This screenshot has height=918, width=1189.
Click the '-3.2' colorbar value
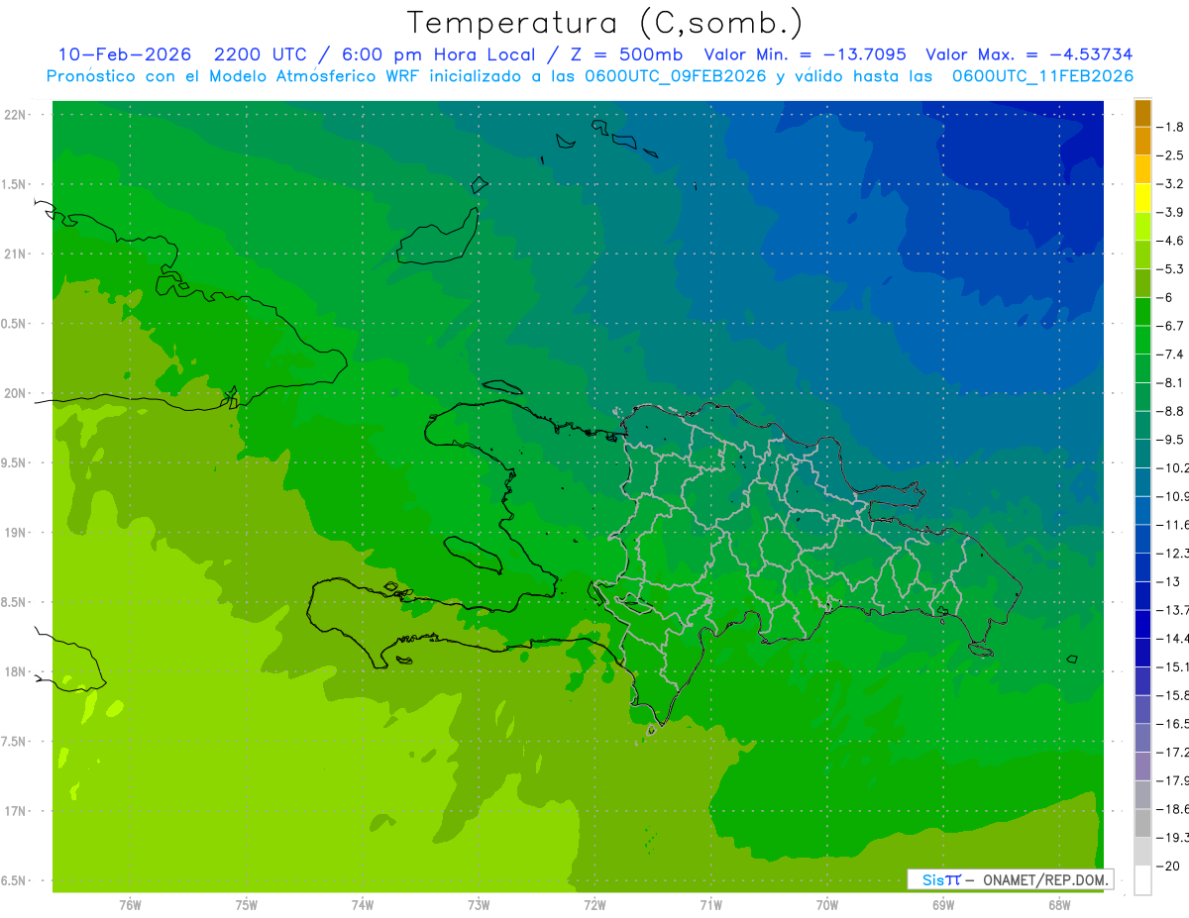1170,184
